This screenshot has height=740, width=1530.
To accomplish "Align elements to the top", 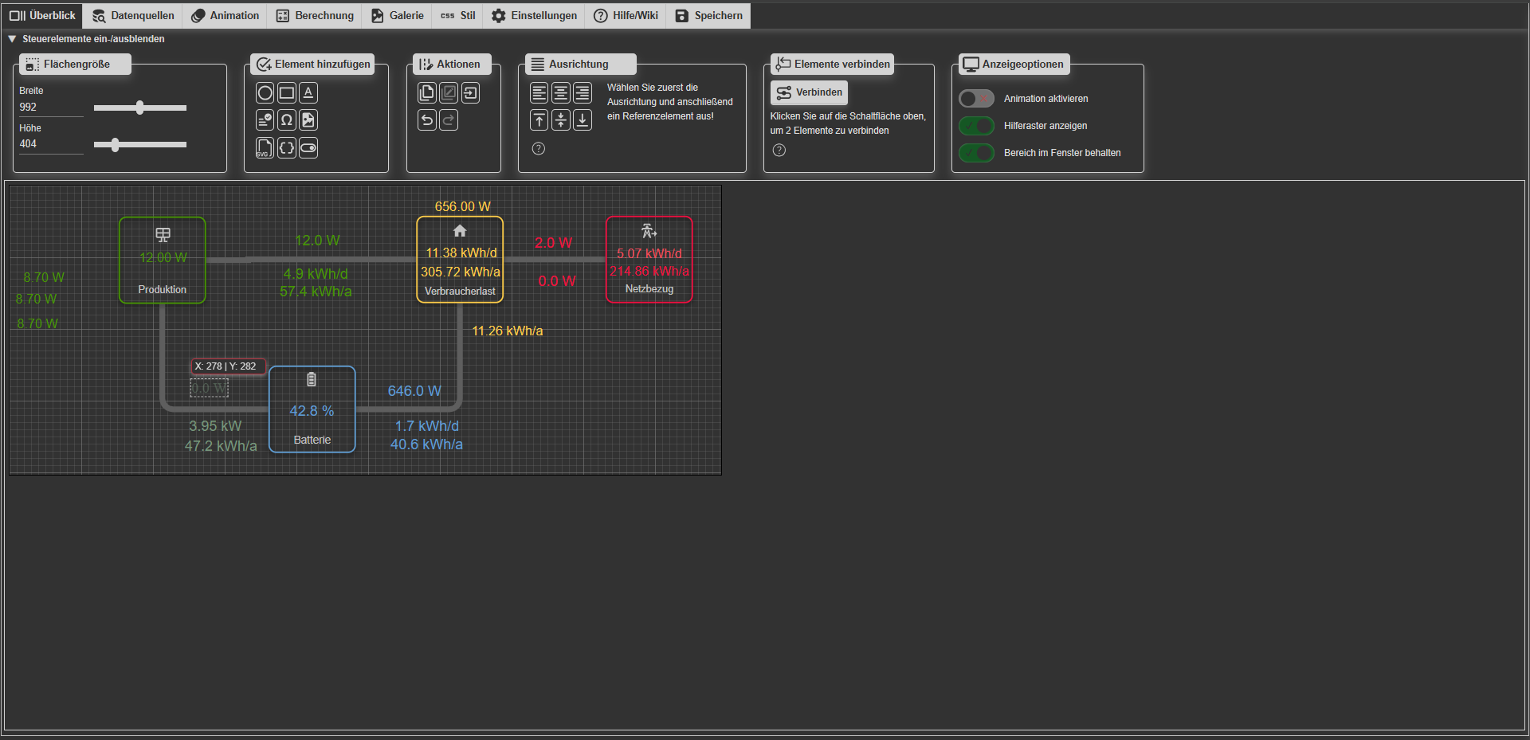I will (x=539, y=120).
